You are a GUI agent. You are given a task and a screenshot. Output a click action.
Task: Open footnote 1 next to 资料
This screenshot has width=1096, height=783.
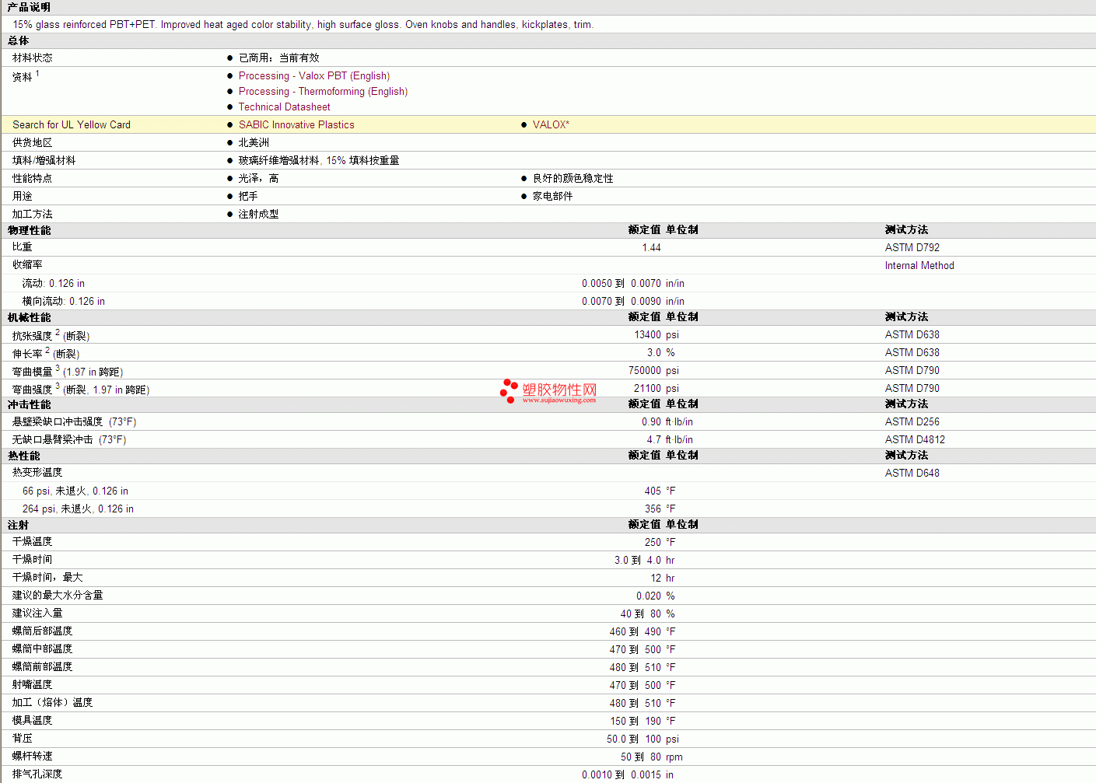[x=37, y=74]
